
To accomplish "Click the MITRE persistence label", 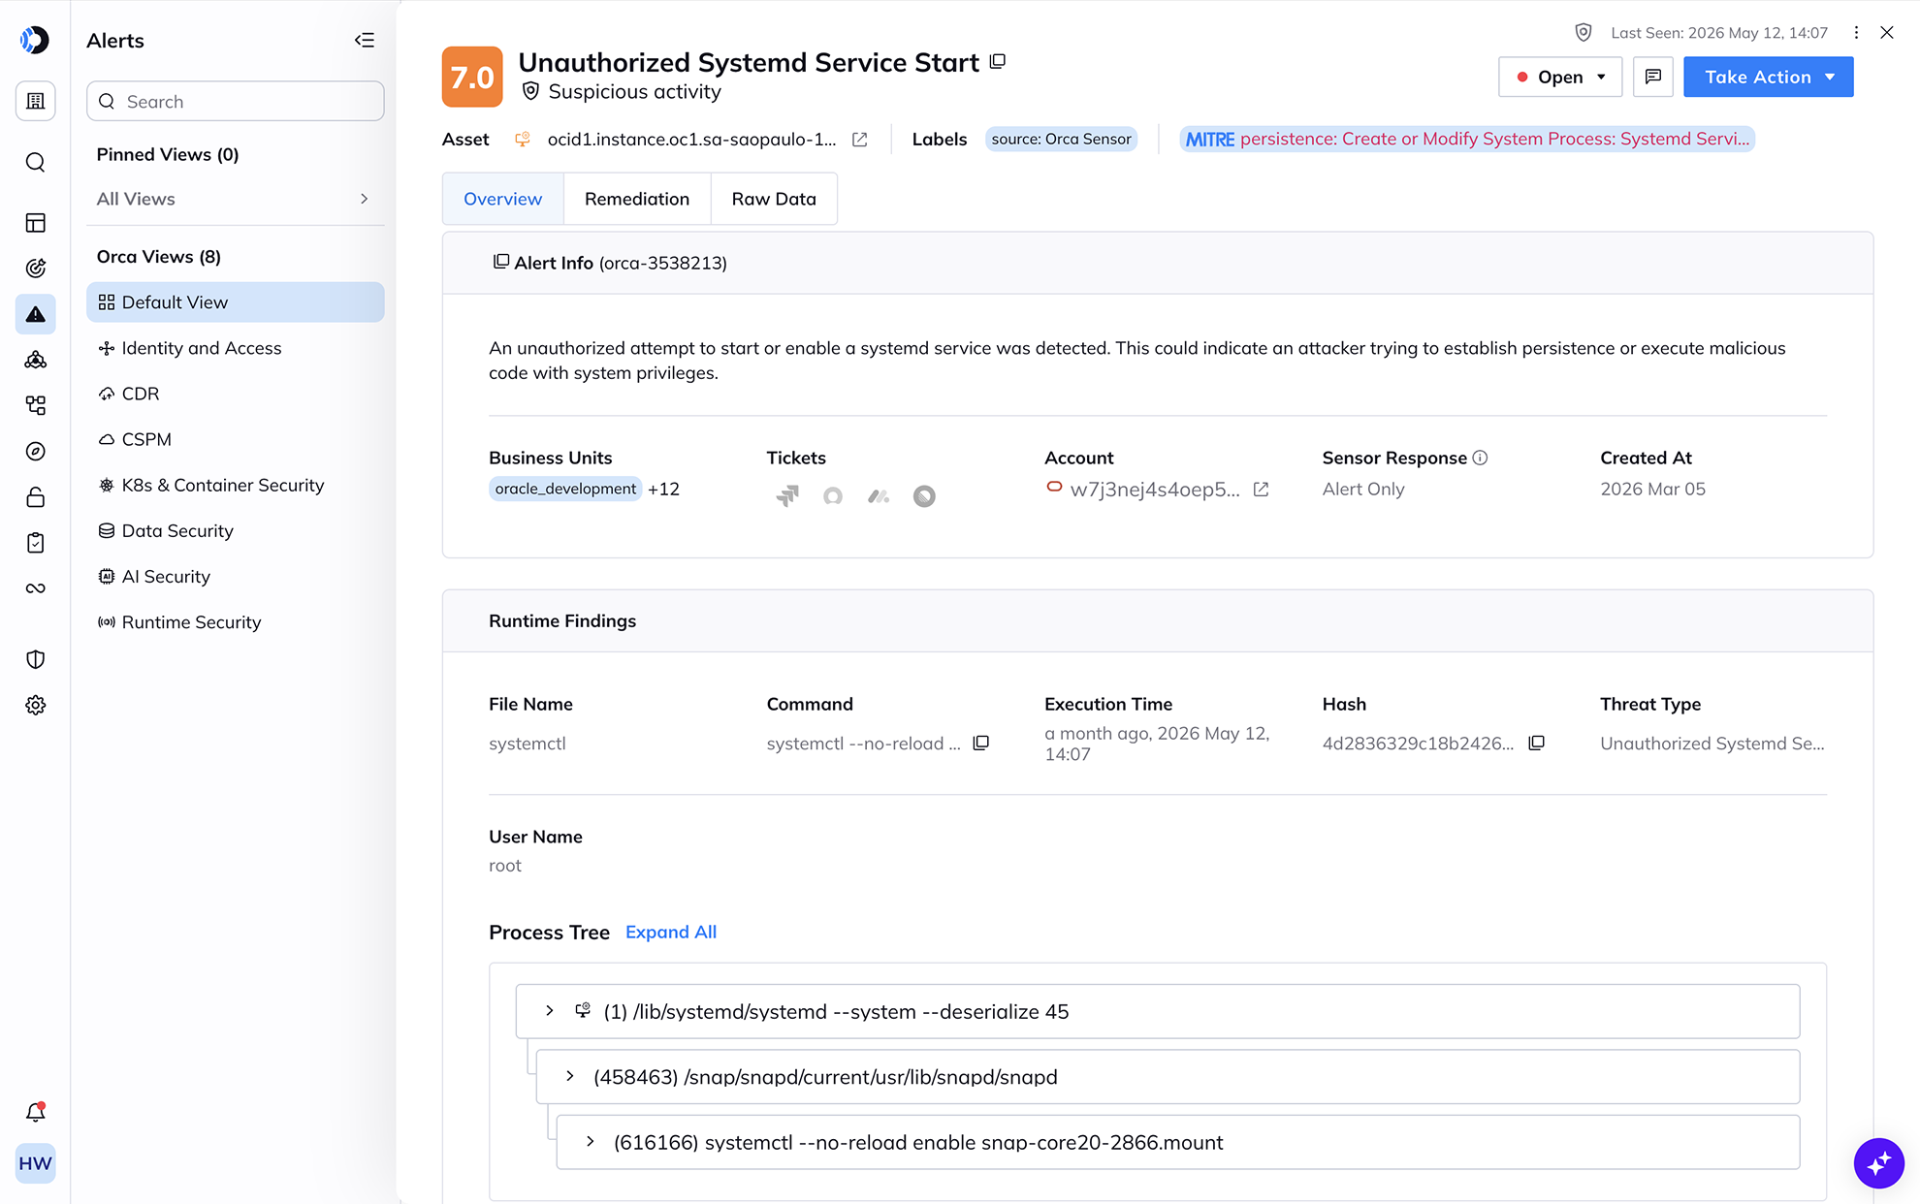I will point(1467,139).
